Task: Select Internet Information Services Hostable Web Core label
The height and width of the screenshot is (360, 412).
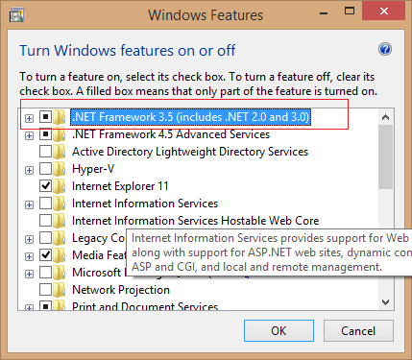Action: [196, 221]
